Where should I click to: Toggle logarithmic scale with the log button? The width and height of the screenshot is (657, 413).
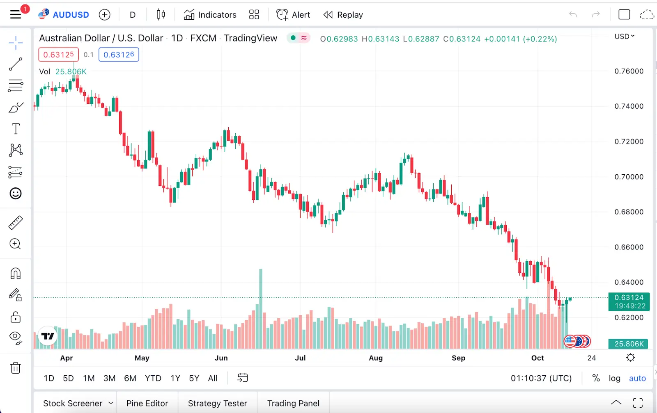tap(614, 378)
